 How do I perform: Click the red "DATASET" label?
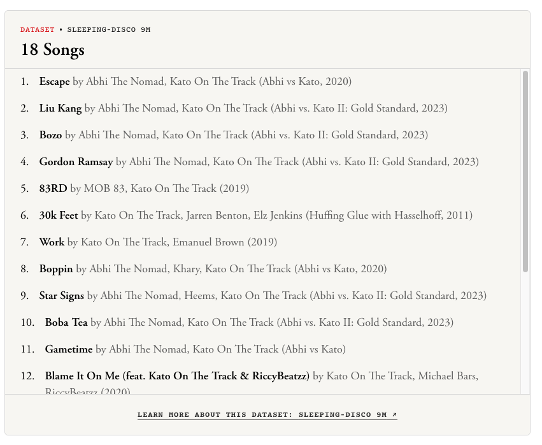38,30
